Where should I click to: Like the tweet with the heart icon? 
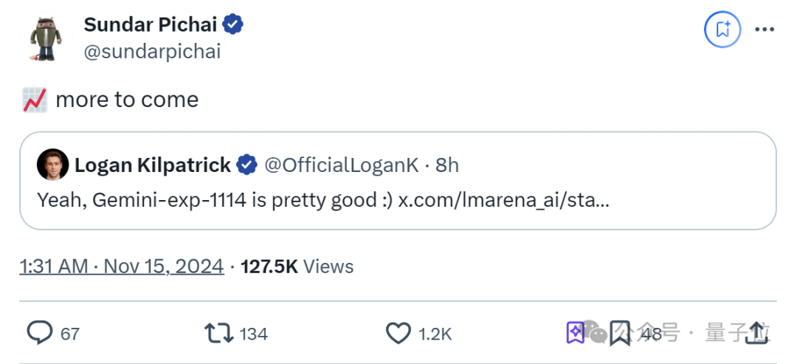pos(398,333)
